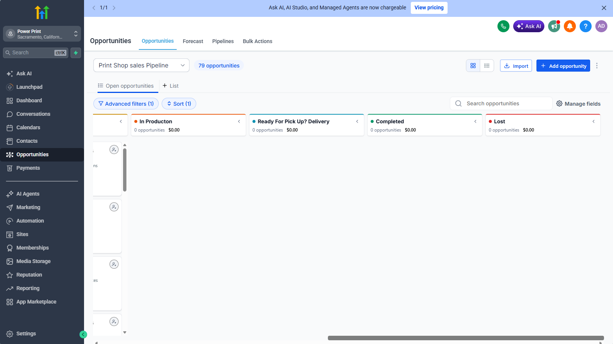Add a new List view
Viewport: 613px width, 344px height.
click(170, 86)
